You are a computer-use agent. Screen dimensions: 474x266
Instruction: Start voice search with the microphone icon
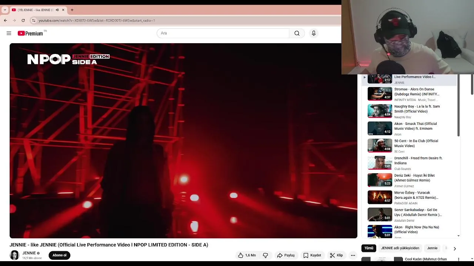314,33
